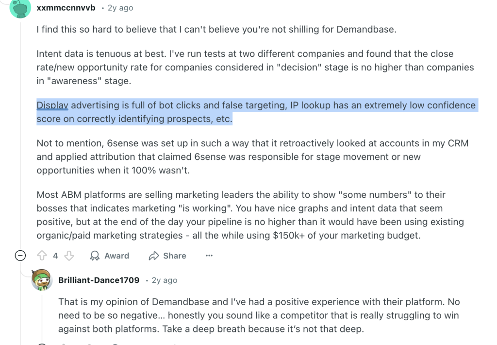Click Brilliant-Dance1709's acorn avatar
This screenshot has height=345, width=497.
pyautogui.click(x=42, y=280)
